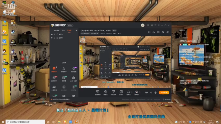Click the microphone icon
Viewport: 221px width, 124px height.
(128, 92)
